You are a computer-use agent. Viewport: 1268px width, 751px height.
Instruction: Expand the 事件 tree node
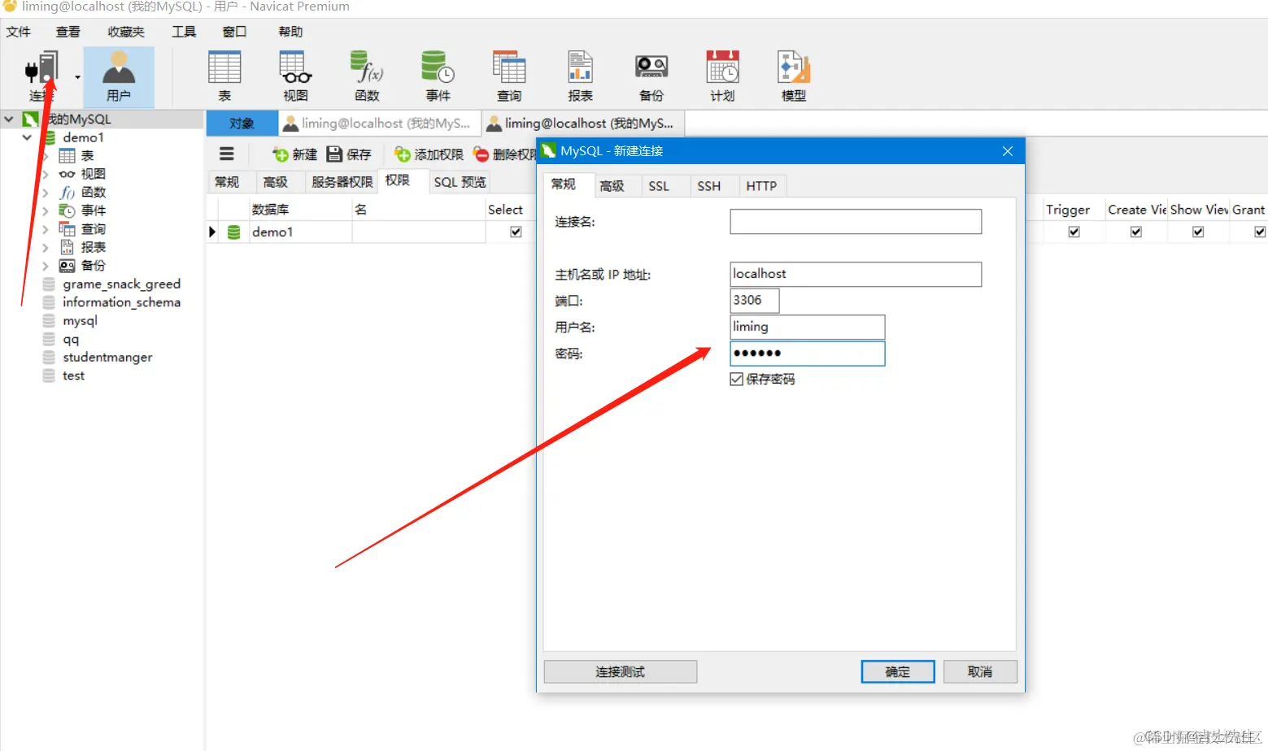tap(46, 211)
